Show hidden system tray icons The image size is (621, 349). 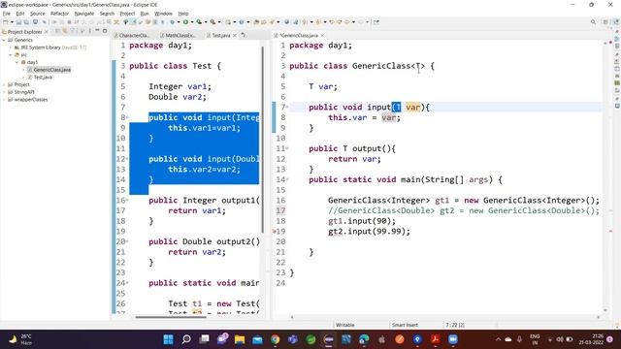point(498,339)
